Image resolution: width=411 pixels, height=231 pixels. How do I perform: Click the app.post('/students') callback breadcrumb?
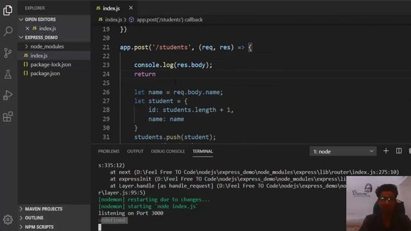click(x=170, y=20)
